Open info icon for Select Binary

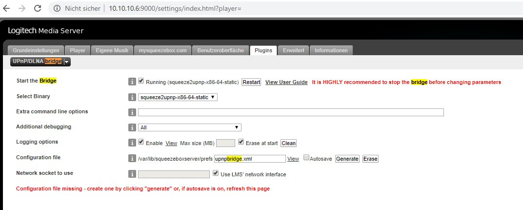132,97
